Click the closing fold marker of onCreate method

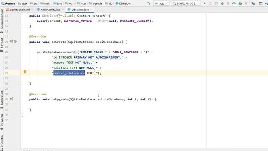21,83
